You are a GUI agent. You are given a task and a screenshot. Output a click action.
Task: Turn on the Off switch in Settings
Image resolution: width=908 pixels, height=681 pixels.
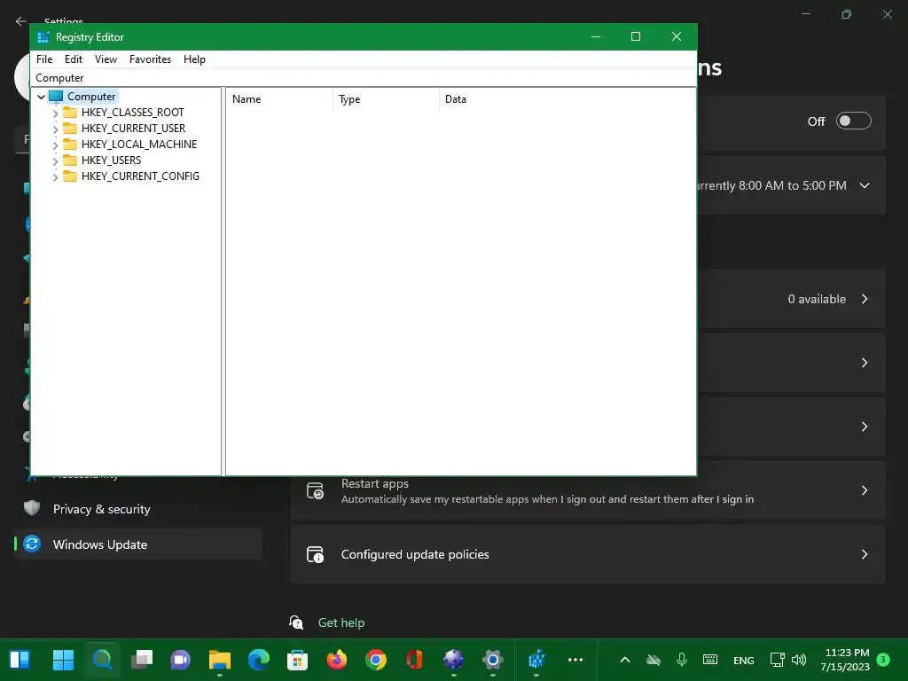tap(854, 121)
